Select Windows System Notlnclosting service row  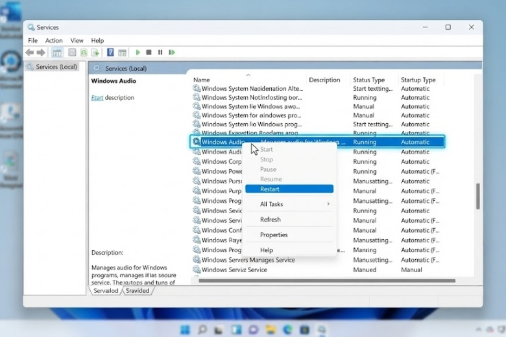tap(317, 97)
